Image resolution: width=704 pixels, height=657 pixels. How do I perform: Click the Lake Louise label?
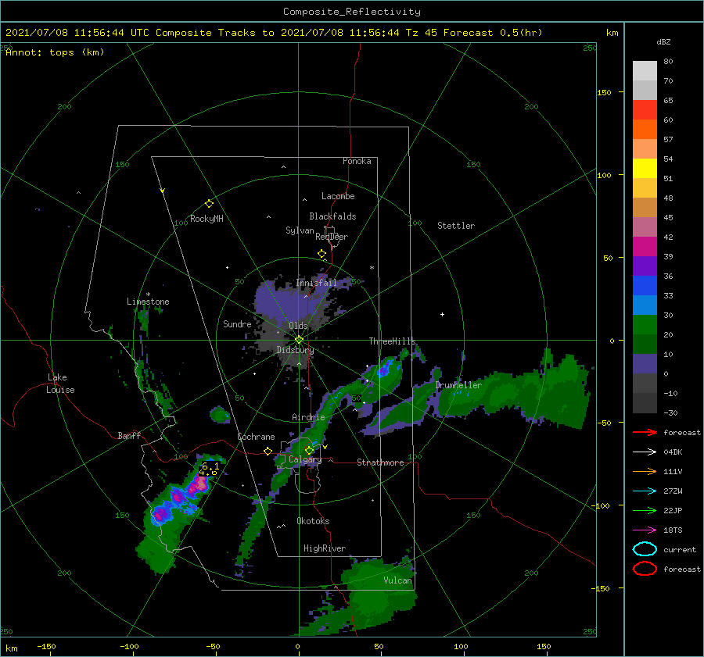click(60, 384)
